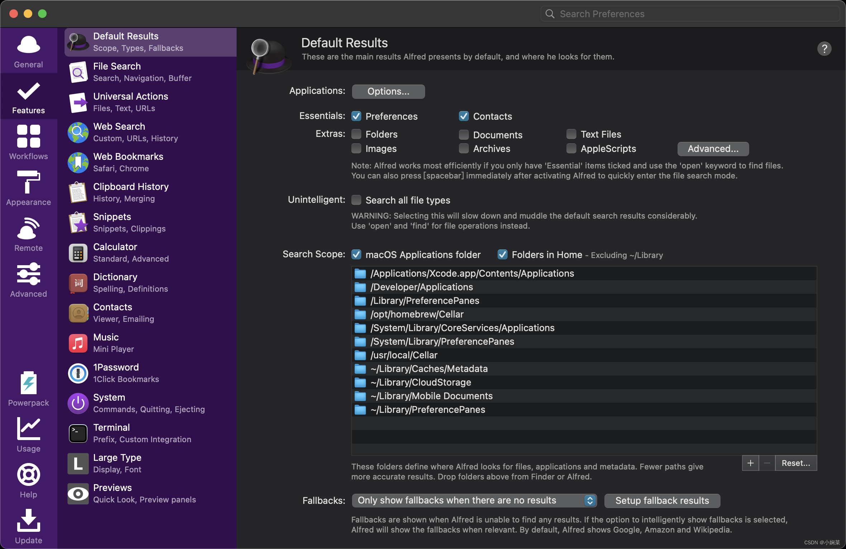Enable the Folders extras checkbox
This screenshot has width=846, height=549.
click(x=356, y=134)
